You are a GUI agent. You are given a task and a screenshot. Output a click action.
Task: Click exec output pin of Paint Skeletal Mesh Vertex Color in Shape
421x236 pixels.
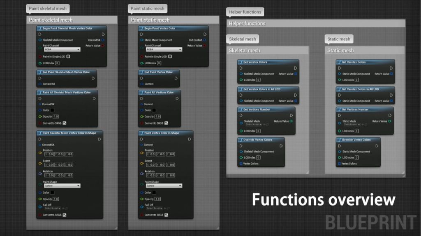click(99, 139)
